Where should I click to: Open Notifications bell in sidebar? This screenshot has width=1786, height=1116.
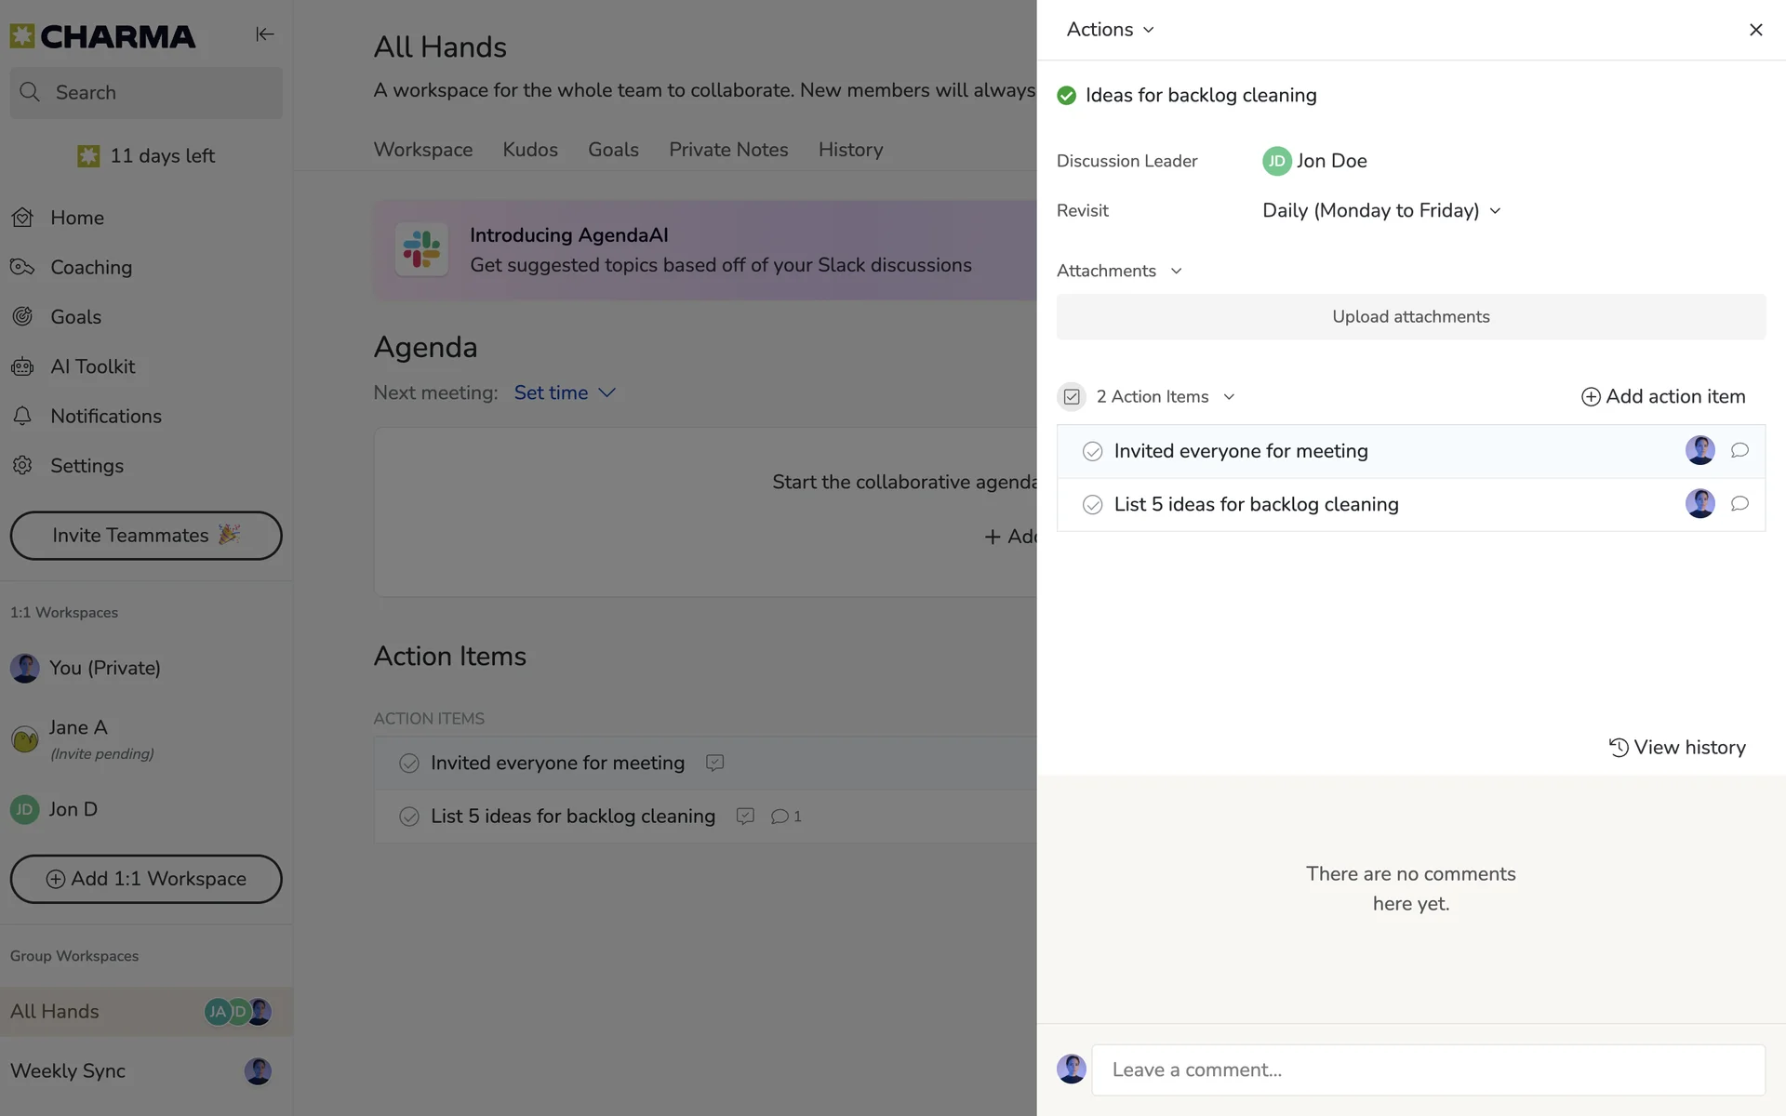(22, 416)
